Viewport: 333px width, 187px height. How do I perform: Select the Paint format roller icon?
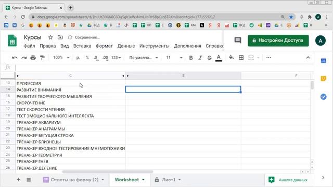[x=42, y=58]
